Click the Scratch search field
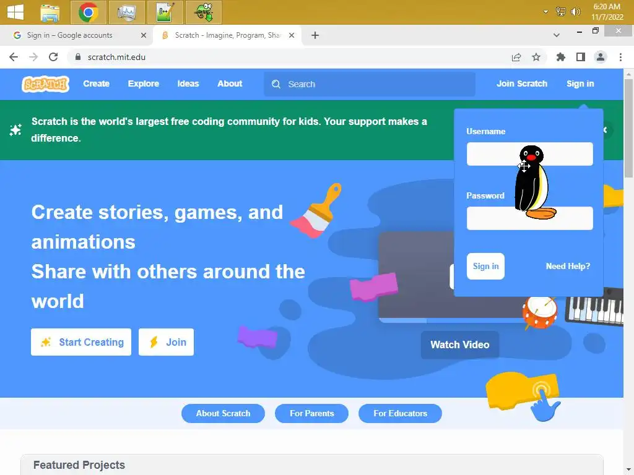 coord(370,84)
